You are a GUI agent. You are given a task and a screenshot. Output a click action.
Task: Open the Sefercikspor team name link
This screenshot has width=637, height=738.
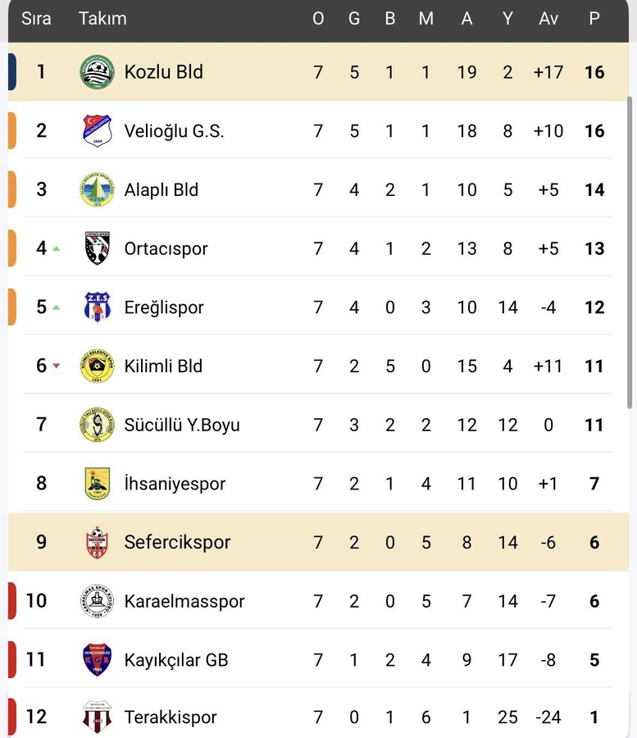click(177, 542)
